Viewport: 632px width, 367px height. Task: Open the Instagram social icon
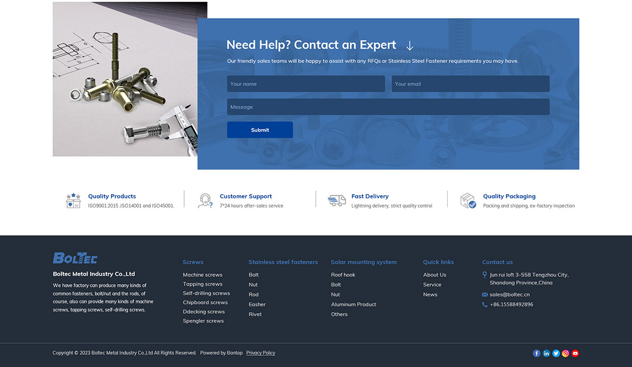[x=565, y=353]
